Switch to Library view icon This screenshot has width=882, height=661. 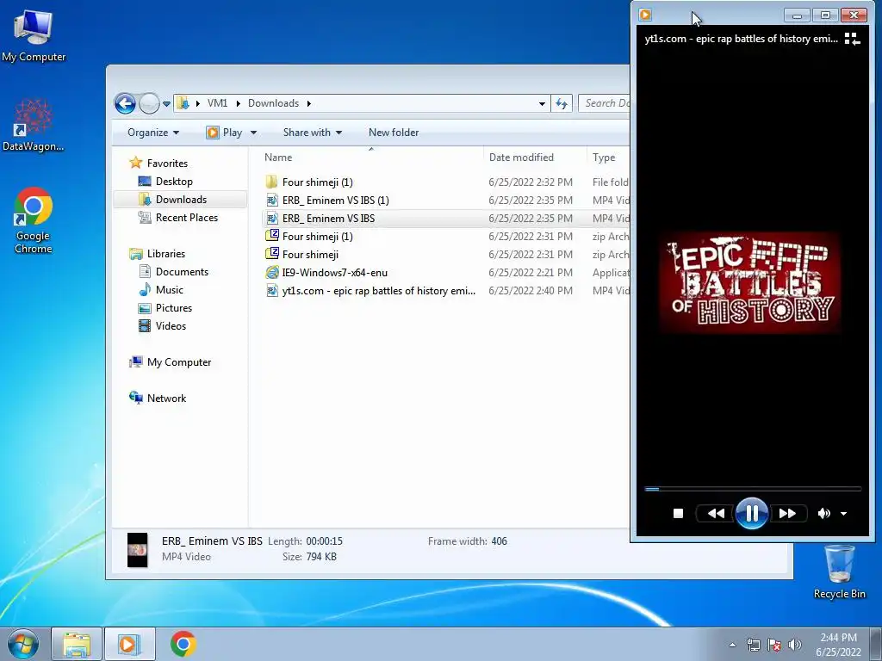point(852,39)
